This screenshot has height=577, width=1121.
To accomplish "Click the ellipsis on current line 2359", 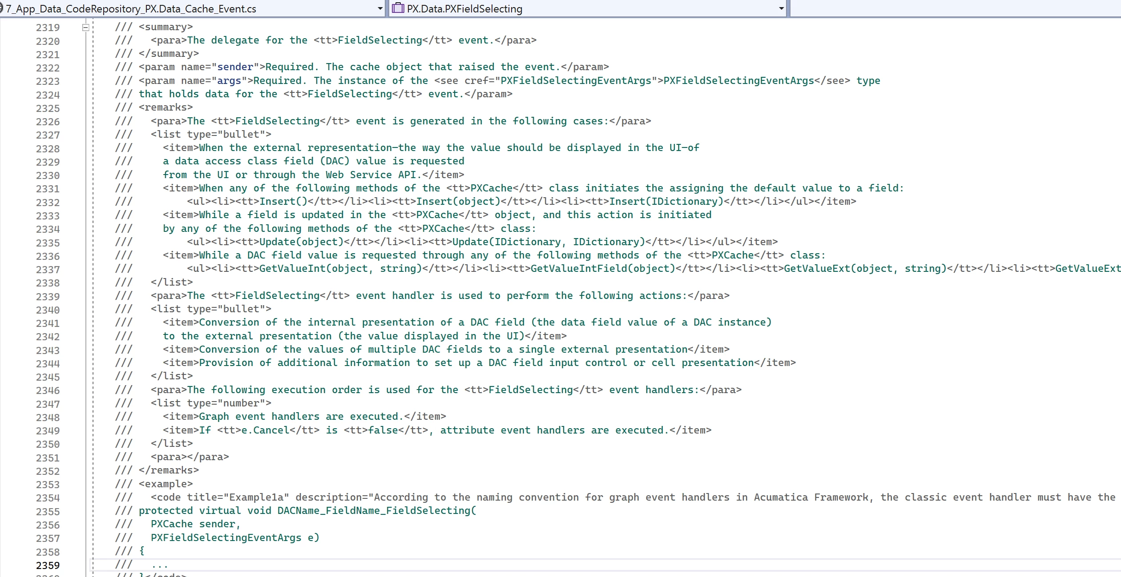I will pyautogui.click(x=159, y=565).
